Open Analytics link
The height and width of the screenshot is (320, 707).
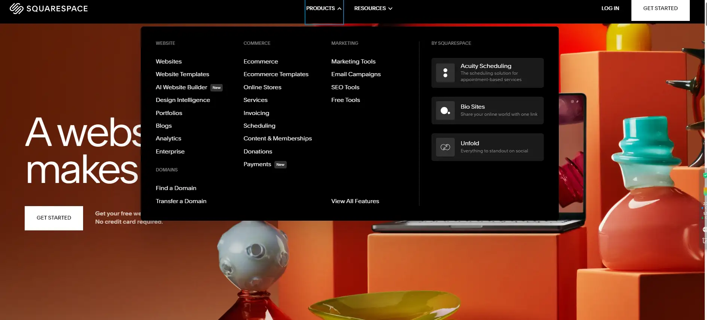[168, 139]
